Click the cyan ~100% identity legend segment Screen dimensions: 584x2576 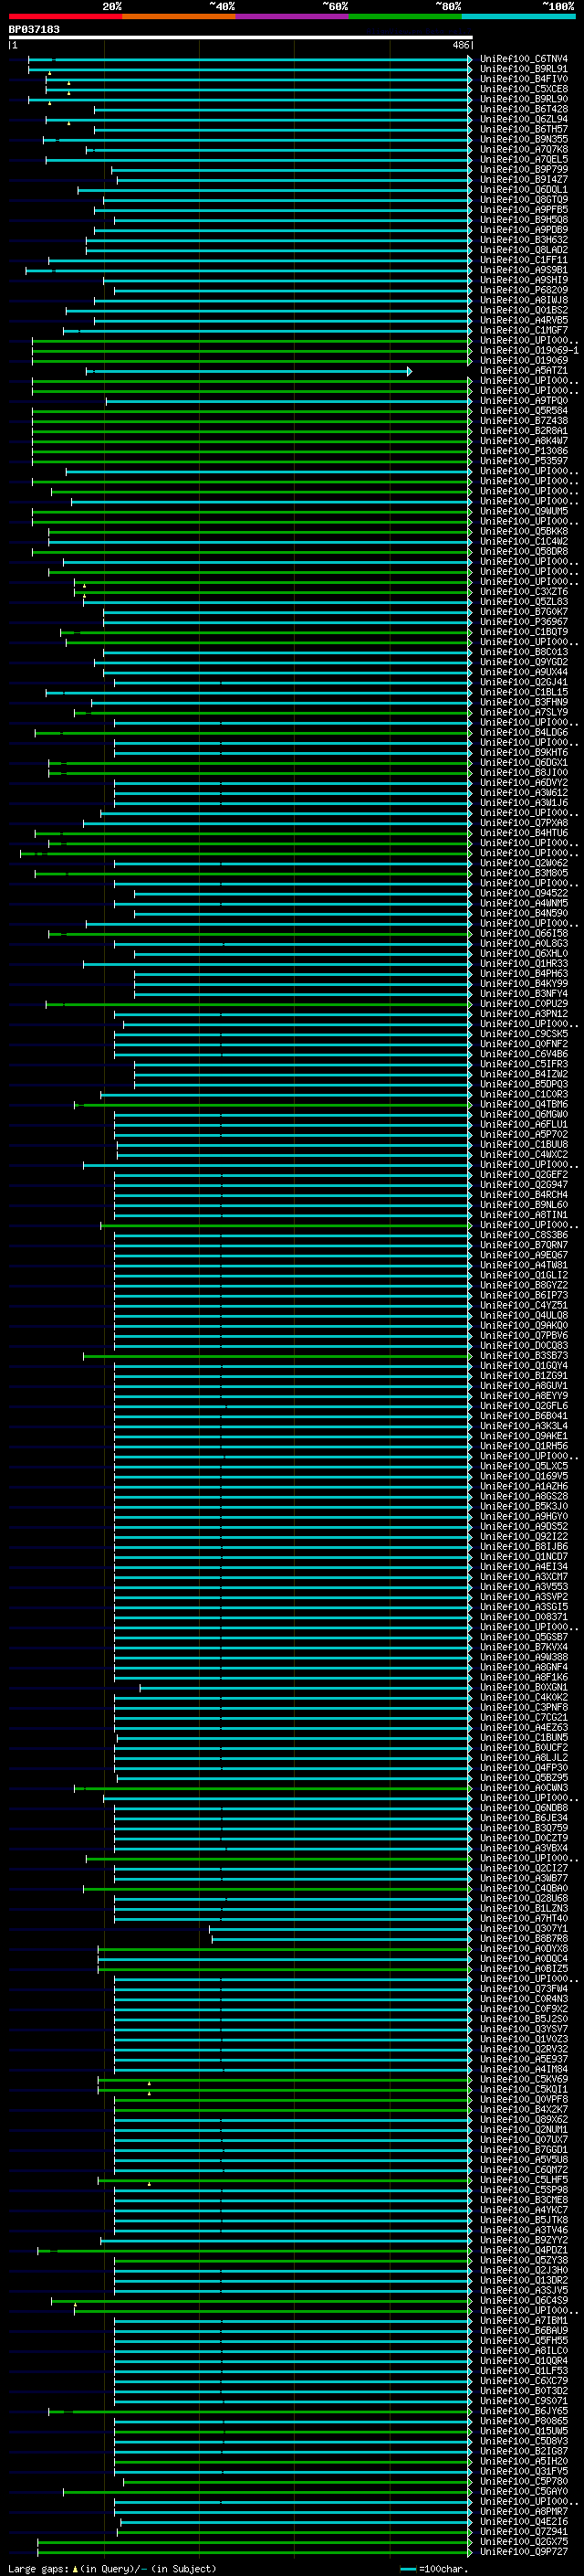point(518,16)
